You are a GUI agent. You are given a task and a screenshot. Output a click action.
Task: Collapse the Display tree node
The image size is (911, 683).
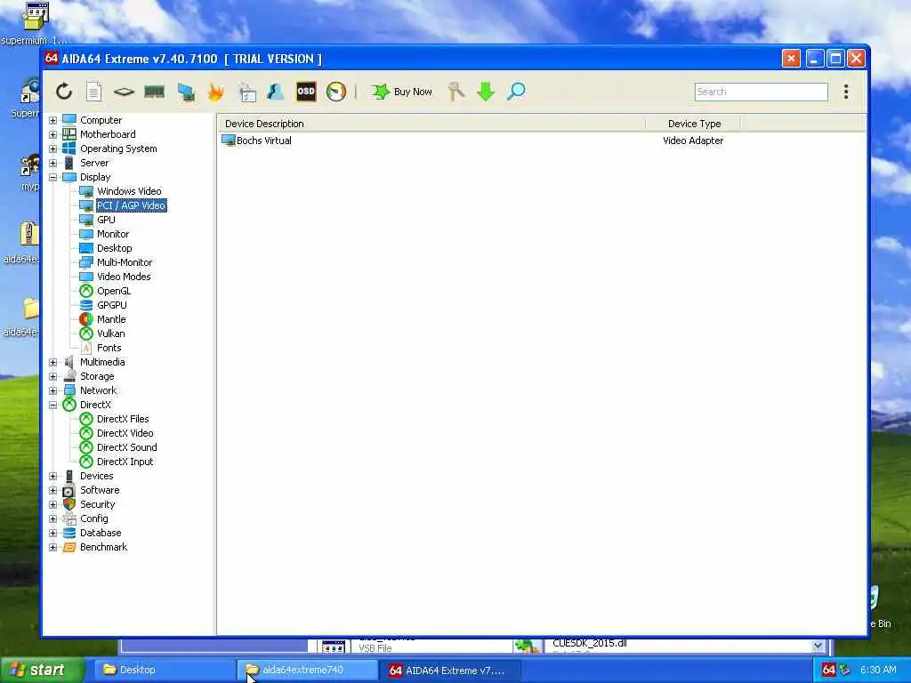(52, 177)
